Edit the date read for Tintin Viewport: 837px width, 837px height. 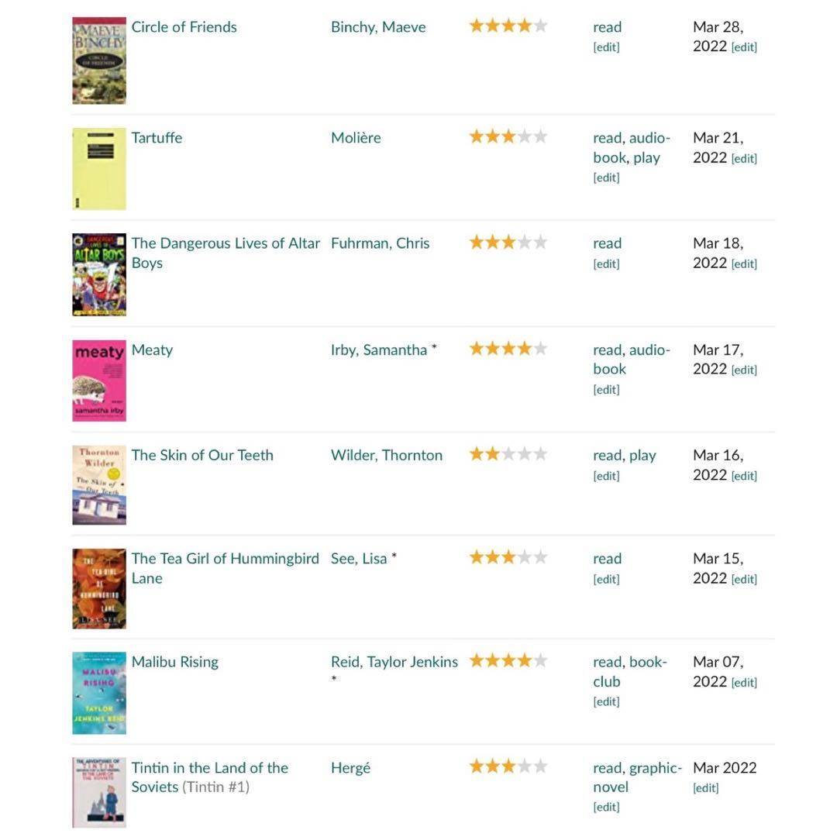705,788
